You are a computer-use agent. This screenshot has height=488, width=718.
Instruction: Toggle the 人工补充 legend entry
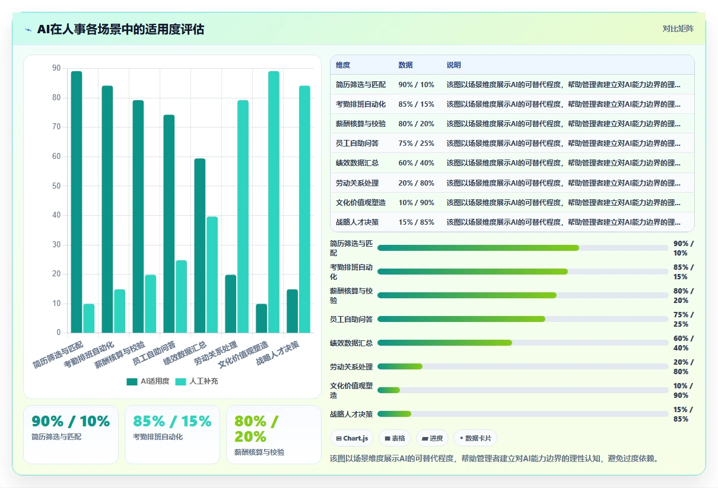click(x=196, y=381)
